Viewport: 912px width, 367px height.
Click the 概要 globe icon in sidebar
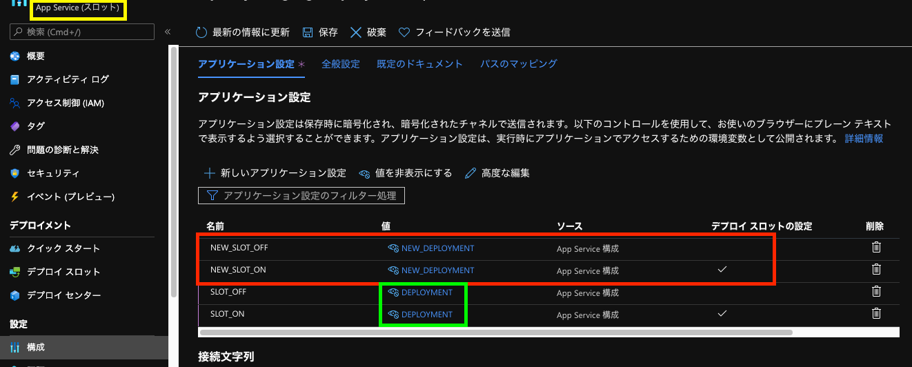tap(14, 56)
